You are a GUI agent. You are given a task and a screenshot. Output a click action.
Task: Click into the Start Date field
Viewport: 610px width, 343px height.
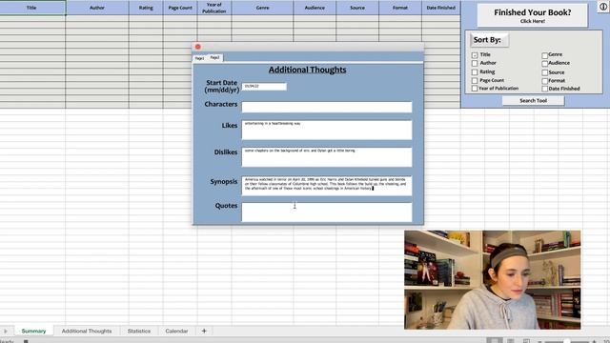click(264, 87)
